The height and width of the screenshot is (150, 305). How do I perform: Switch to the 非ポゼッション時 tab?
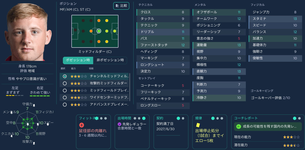click(x=110, y=60)
